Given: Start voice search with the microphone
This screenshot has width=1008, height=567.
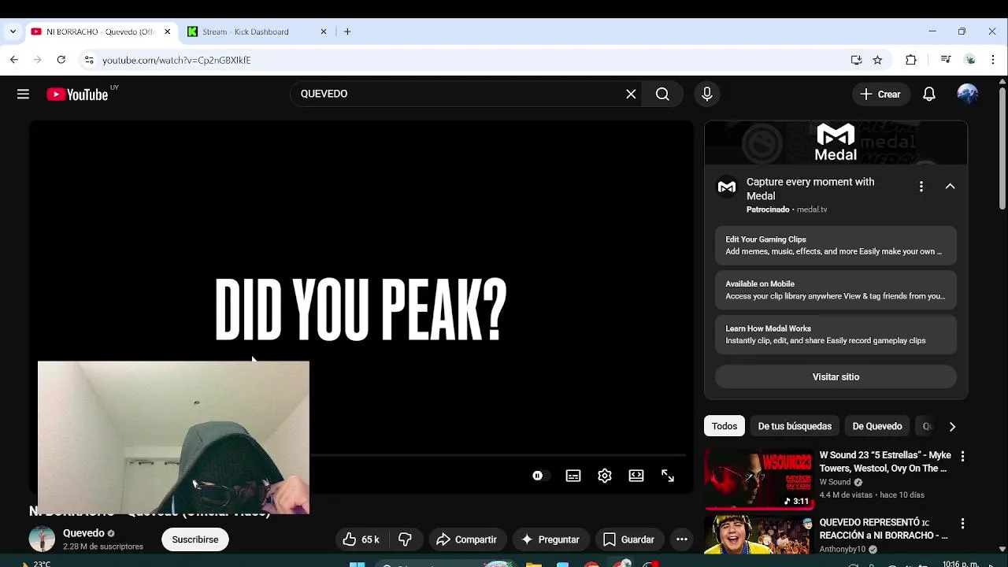Looking at the screenshot, I should pyautogui.click(x=707, y=94).
